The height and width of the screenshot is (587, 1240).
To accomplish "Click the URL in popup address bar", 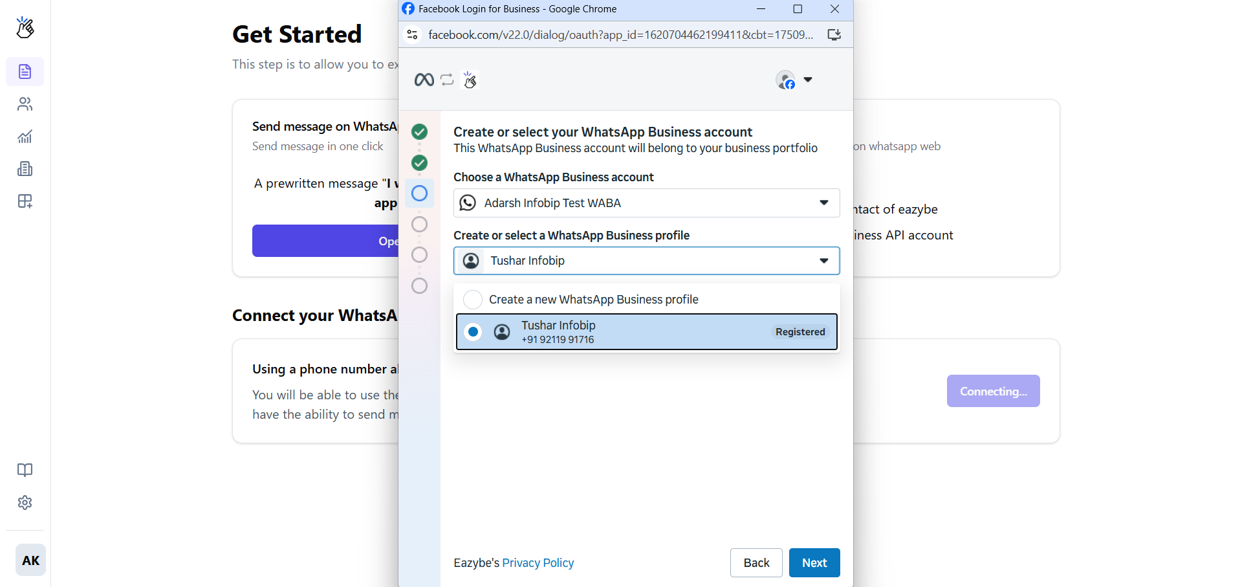I will click(x=620, y=34).
